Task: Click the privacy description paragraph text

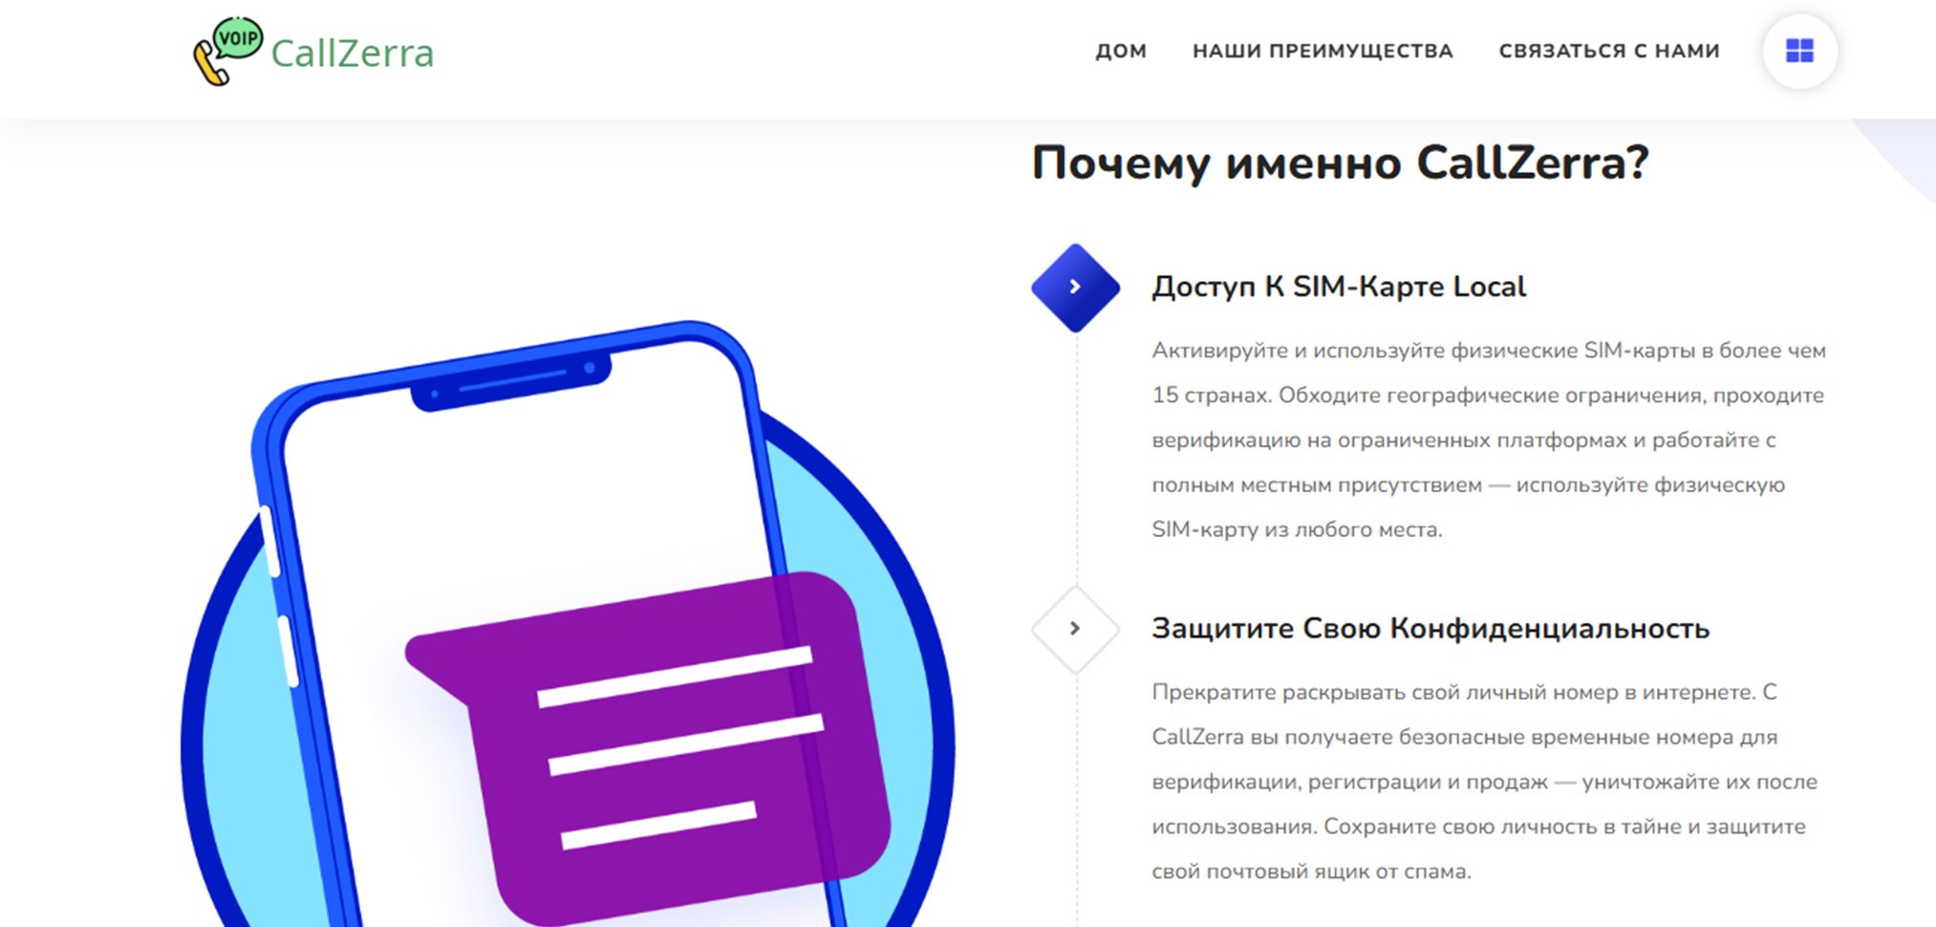Action: coord(1484,782)
